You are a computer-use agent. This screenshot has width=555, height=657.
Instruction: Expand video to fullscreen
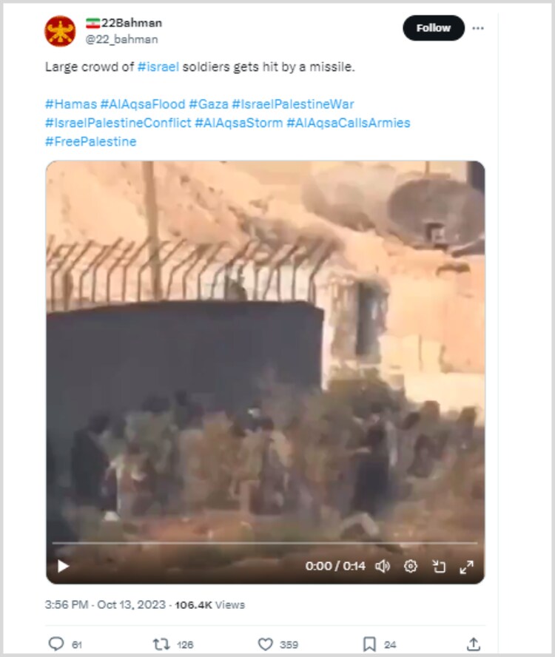point(466,567)
